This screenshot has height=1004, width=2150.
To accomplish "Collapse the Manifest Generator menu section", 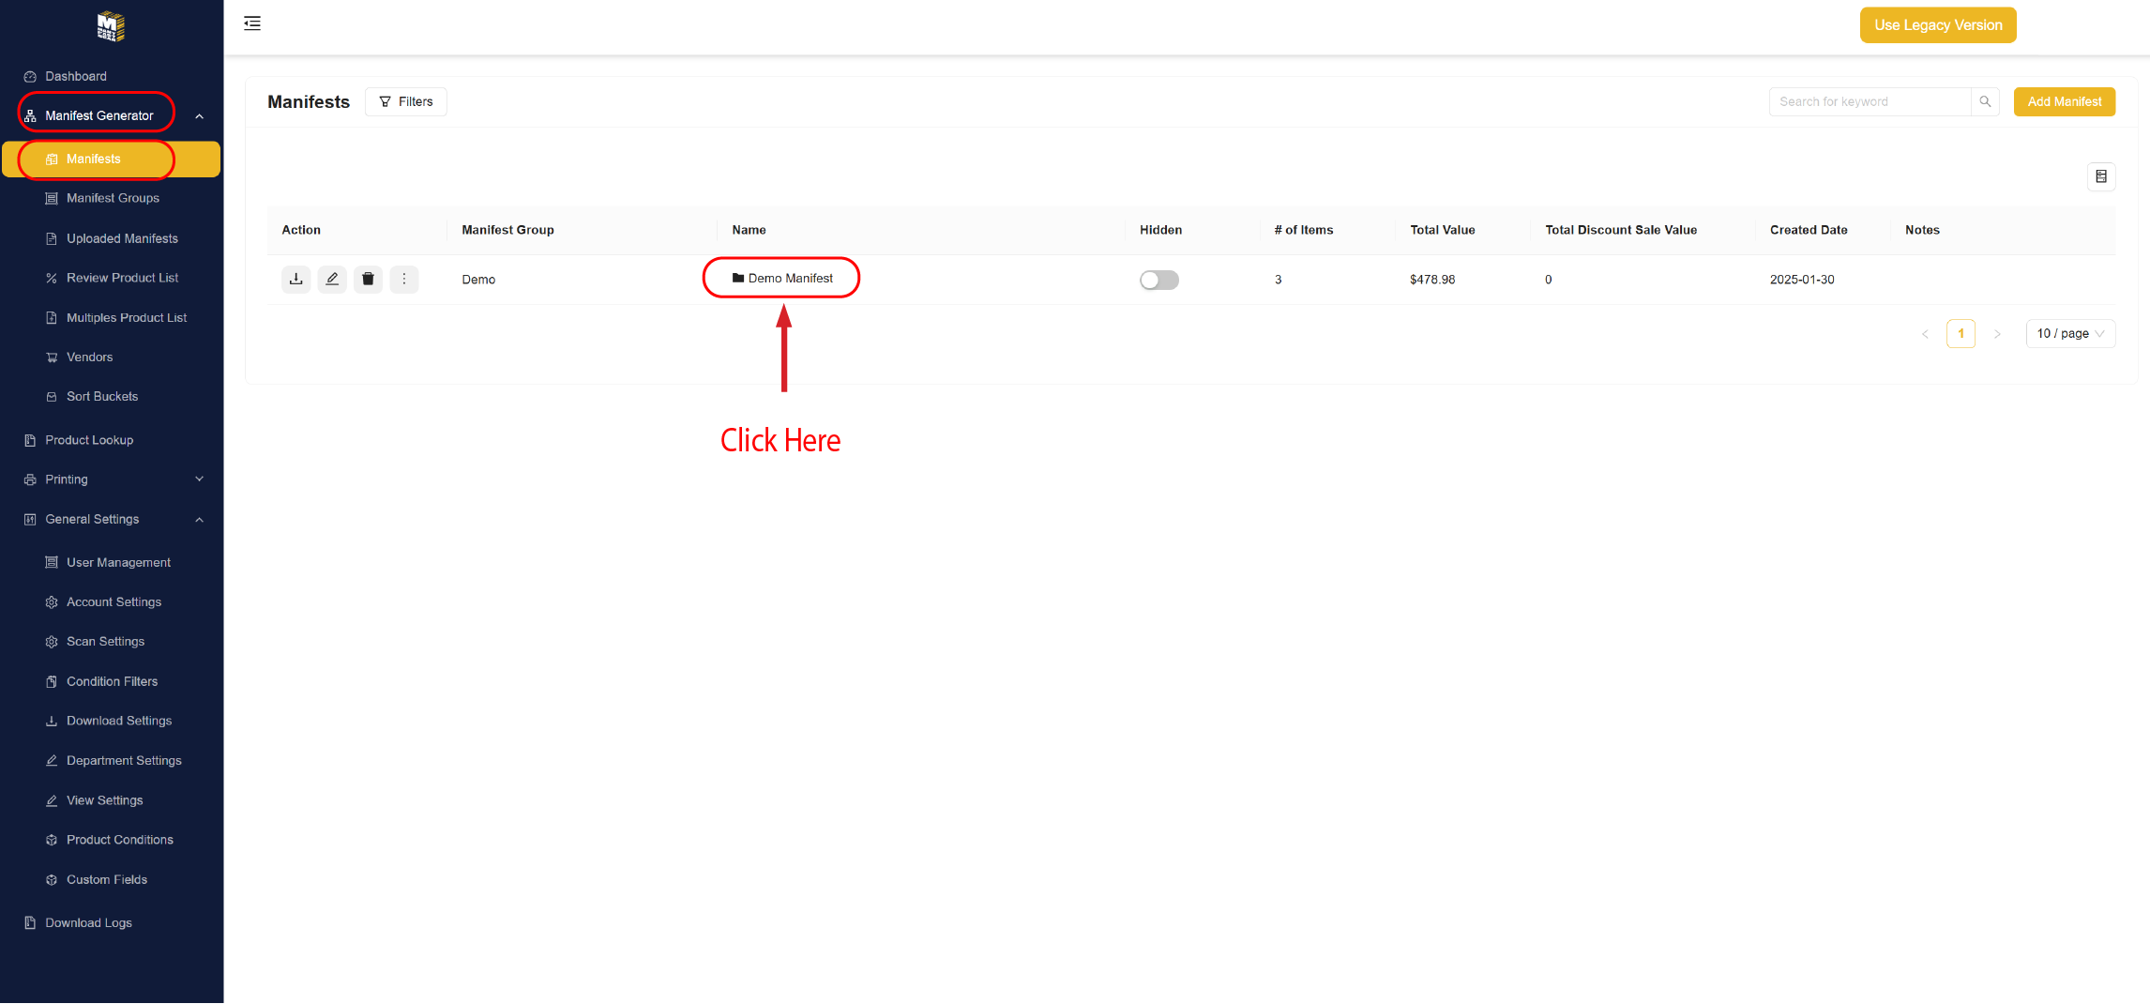I will coord(199,116).
